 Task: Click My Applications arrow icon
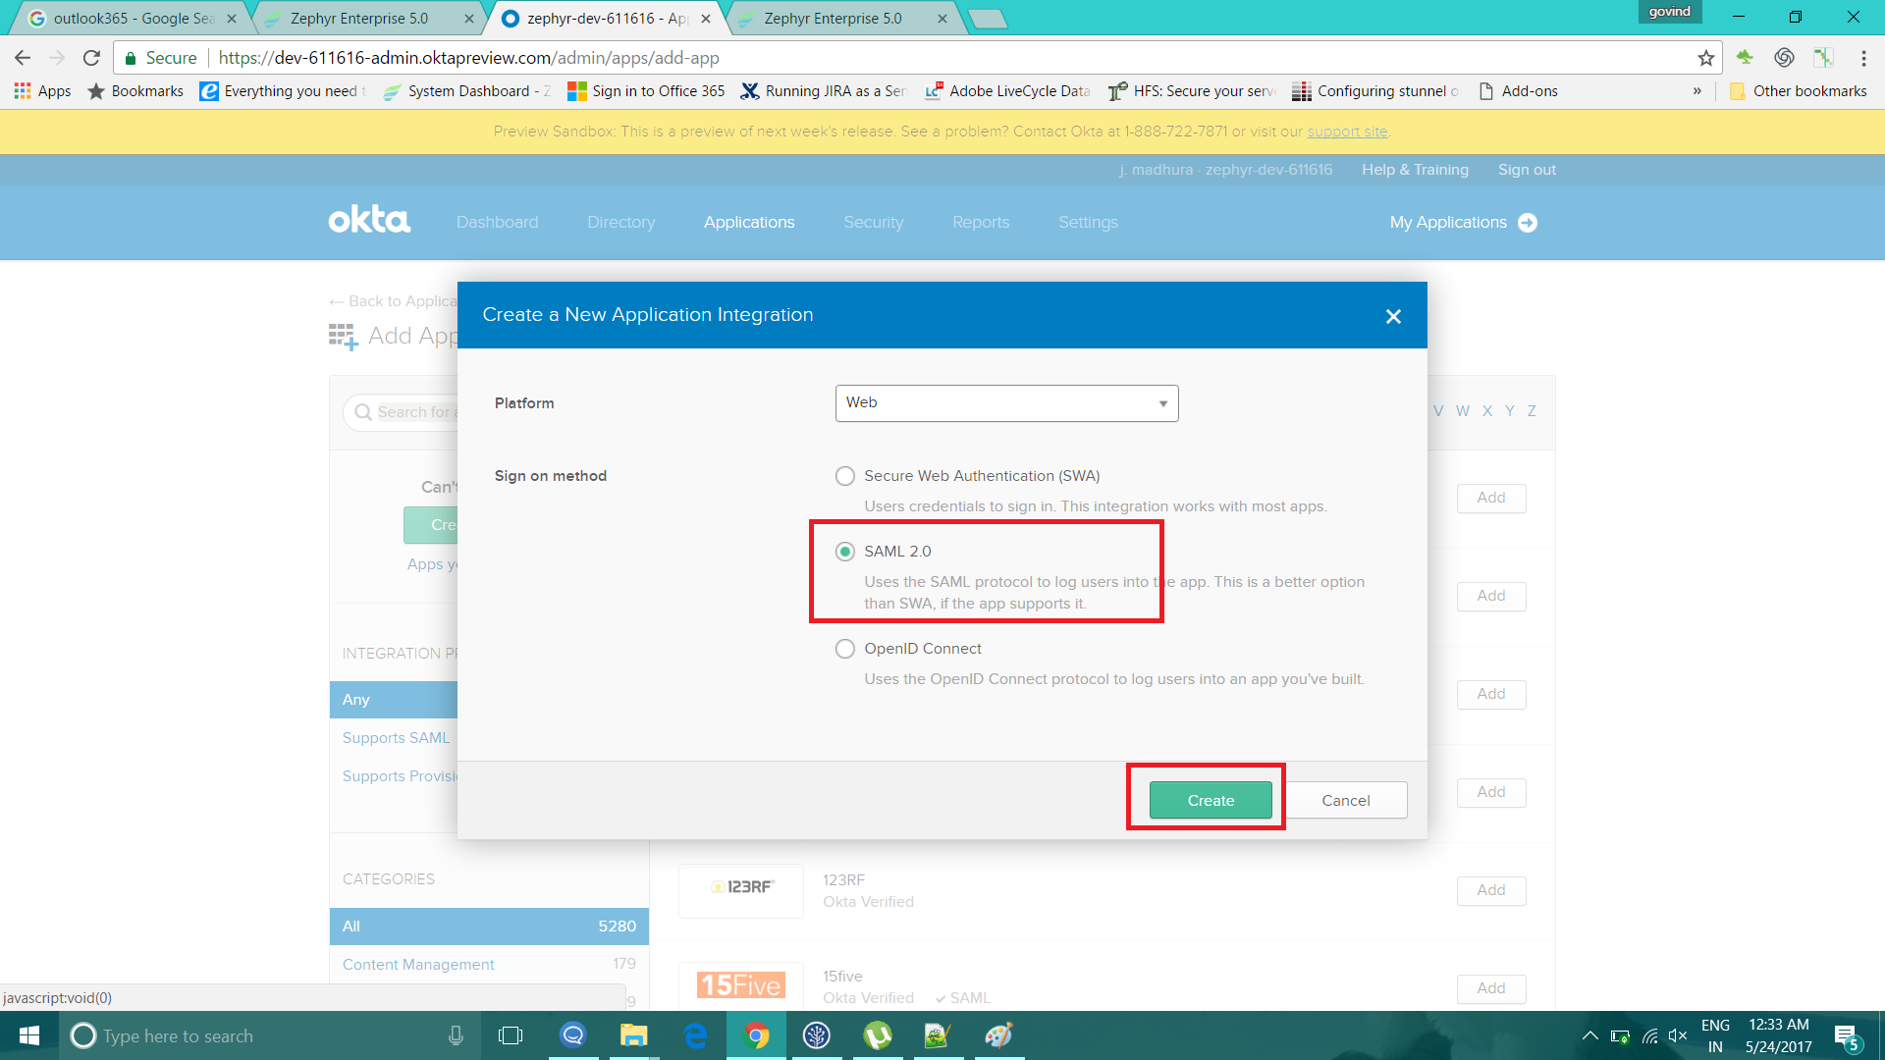point(1528,223)
